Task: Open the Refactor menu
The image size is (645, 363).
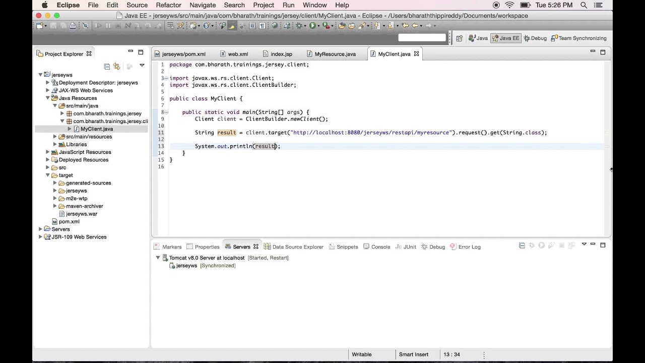Action: [x=168, y=5]
